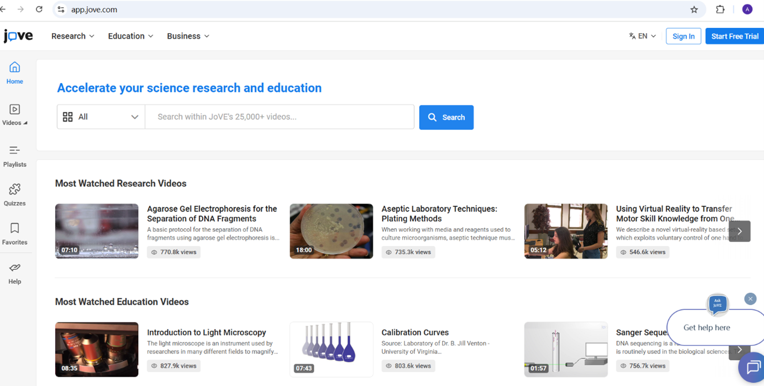Focus the video search input field
Viewport: 764px width, 386px height.
[279, 117]
